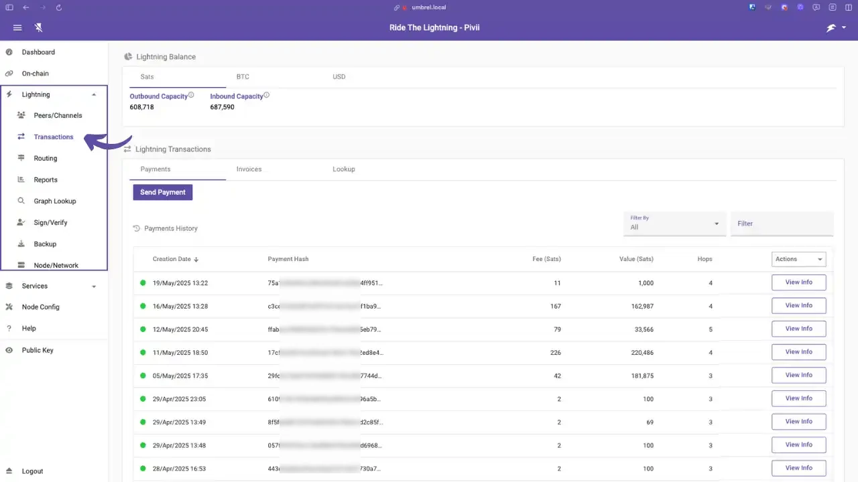Image resolution: width=858 pixels, height=482 pixels.
Task: Click the Logout eject icon
Action: click(x=9, y=471)
